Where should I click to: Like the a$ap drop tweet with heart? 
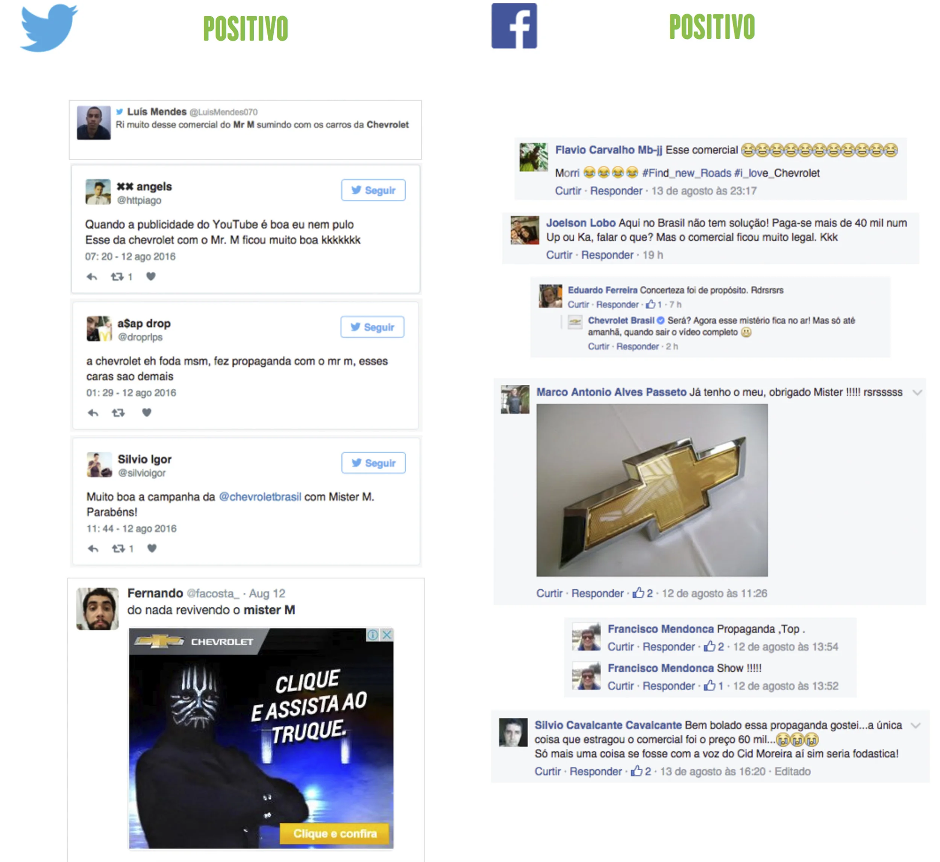point(147,413)
